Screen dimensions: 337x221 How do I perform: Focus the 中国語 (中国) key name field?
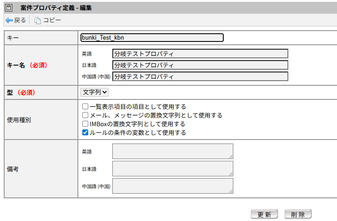[x=200, y=77]
